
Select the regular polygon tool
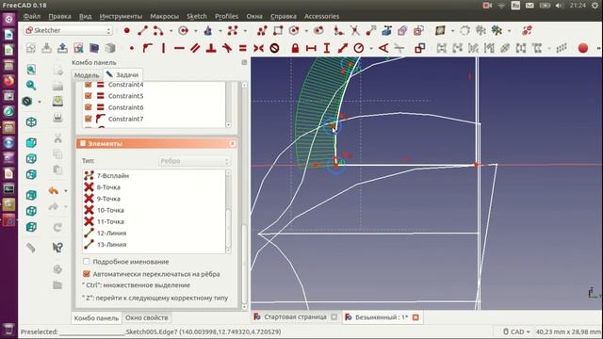click(x=294, y=30)
